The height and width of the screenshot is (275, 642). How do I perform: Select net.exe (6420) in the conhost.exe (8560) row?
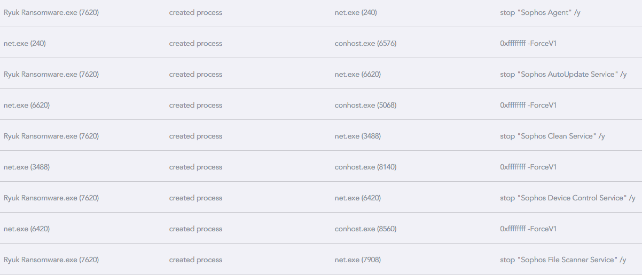coord(27,229)
